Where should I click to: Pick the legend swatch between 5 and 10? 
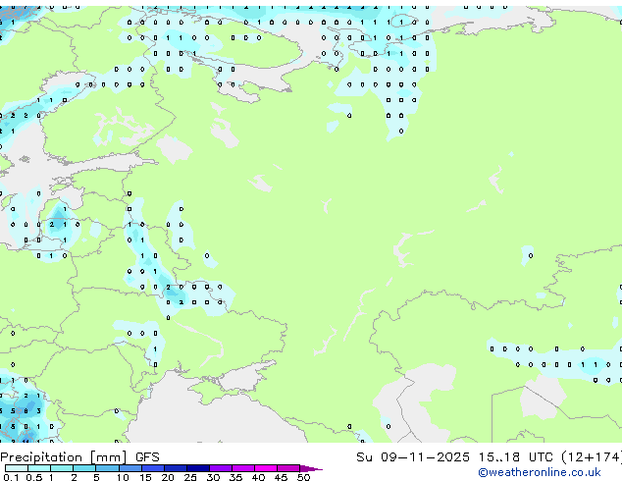click(x=108, y=468)
